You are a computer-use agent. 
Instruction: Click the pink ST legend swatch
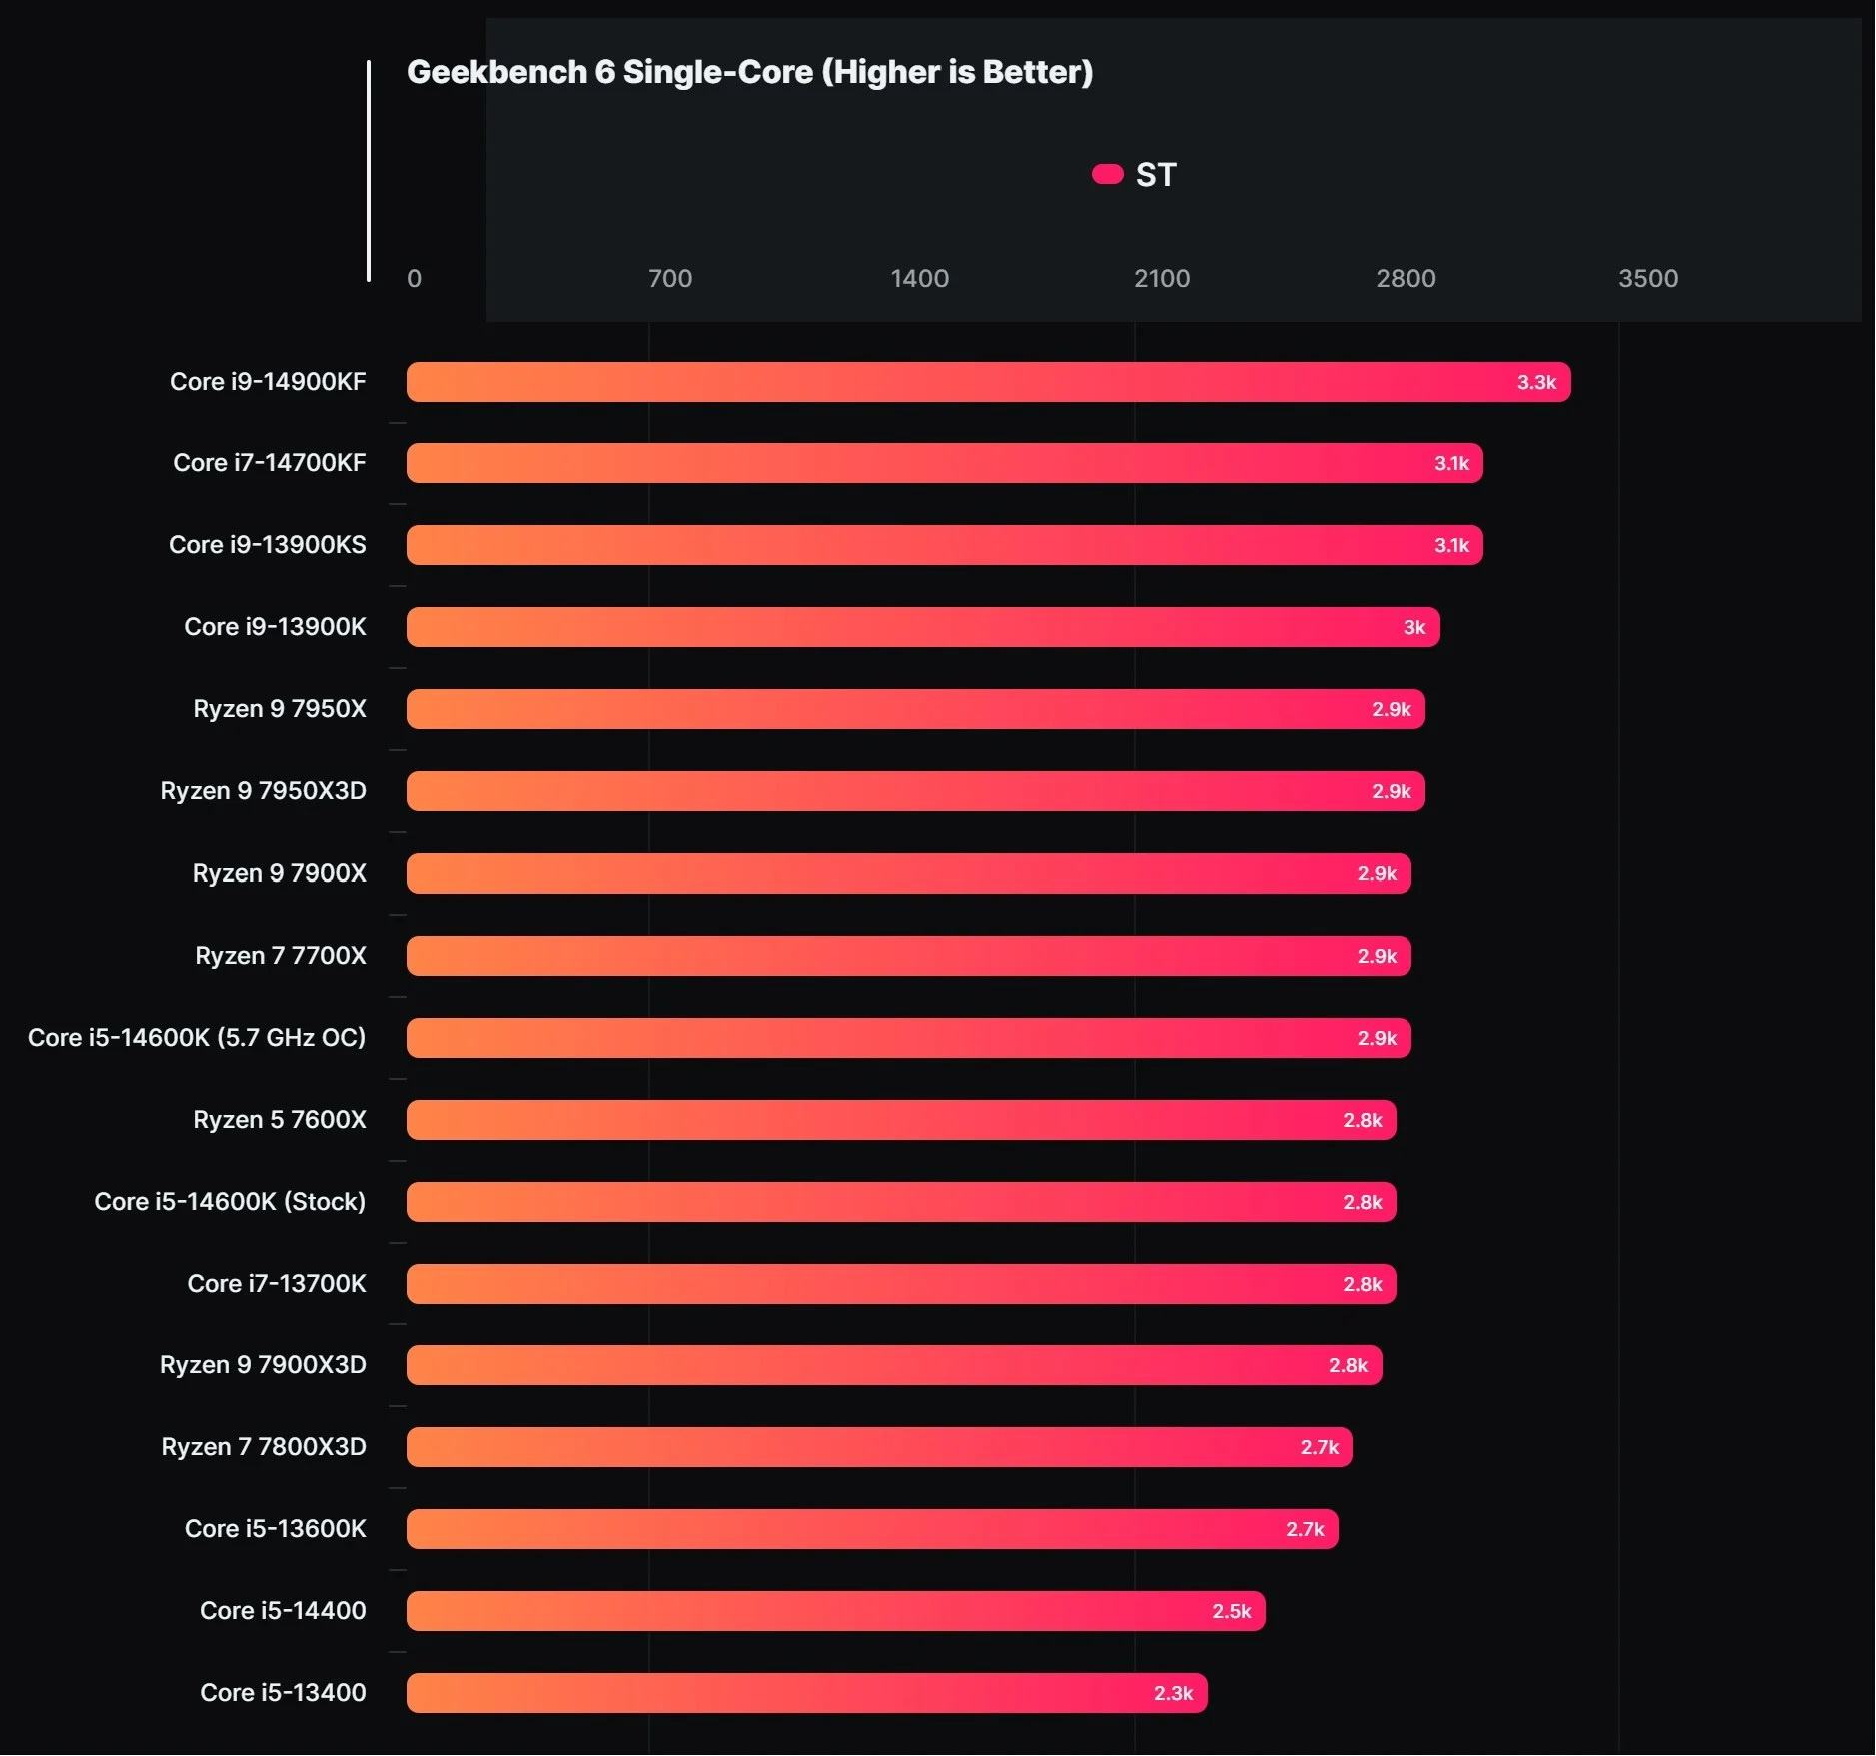(x=1107, y=175)
